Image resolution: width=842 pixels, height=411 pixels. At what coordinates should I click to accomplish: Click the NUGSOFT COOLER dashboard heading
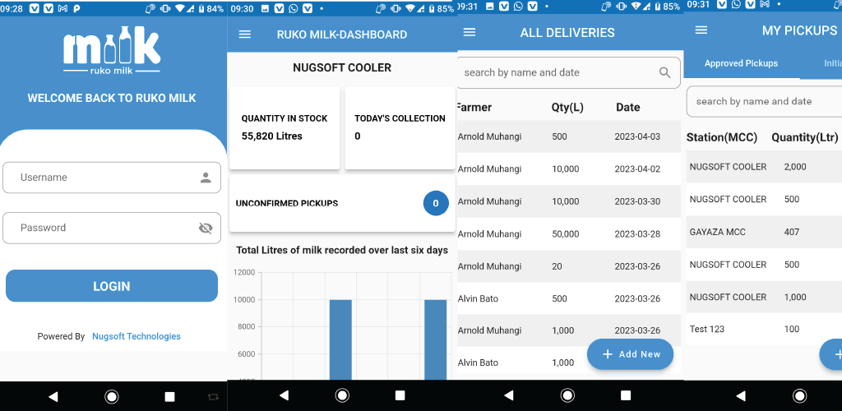click(x=342, y=67)
